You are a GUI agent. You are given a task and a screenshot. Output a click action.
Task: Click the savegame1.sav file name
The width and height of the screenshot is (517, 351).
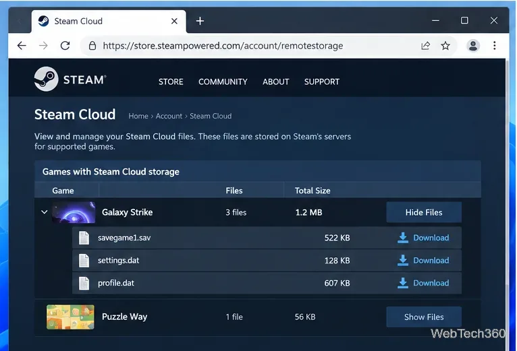pyautogui.click(x=124, y=238)
